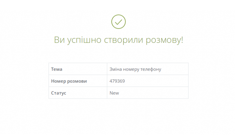Click the word "Номер" in the second row label

pyautogui.click(x=58, y=81)
